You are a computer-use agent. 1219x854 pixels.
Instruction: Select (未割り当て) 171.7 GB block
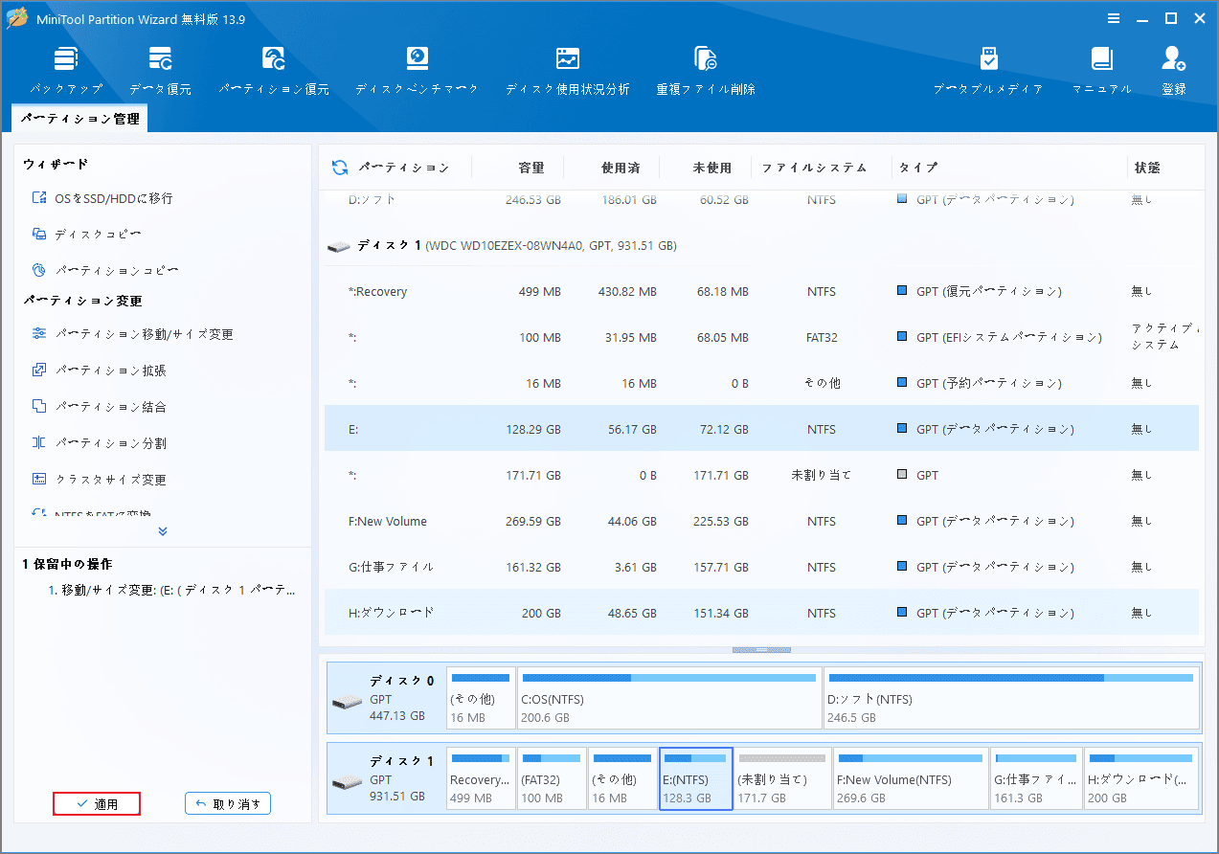pyautogui.click(x=782, y=778)
